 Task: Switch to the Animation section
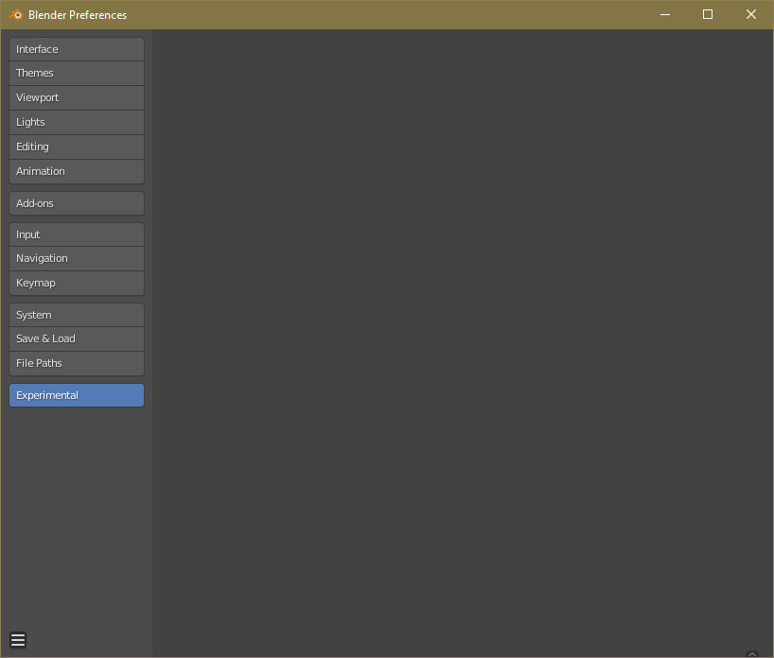(76, 171)
